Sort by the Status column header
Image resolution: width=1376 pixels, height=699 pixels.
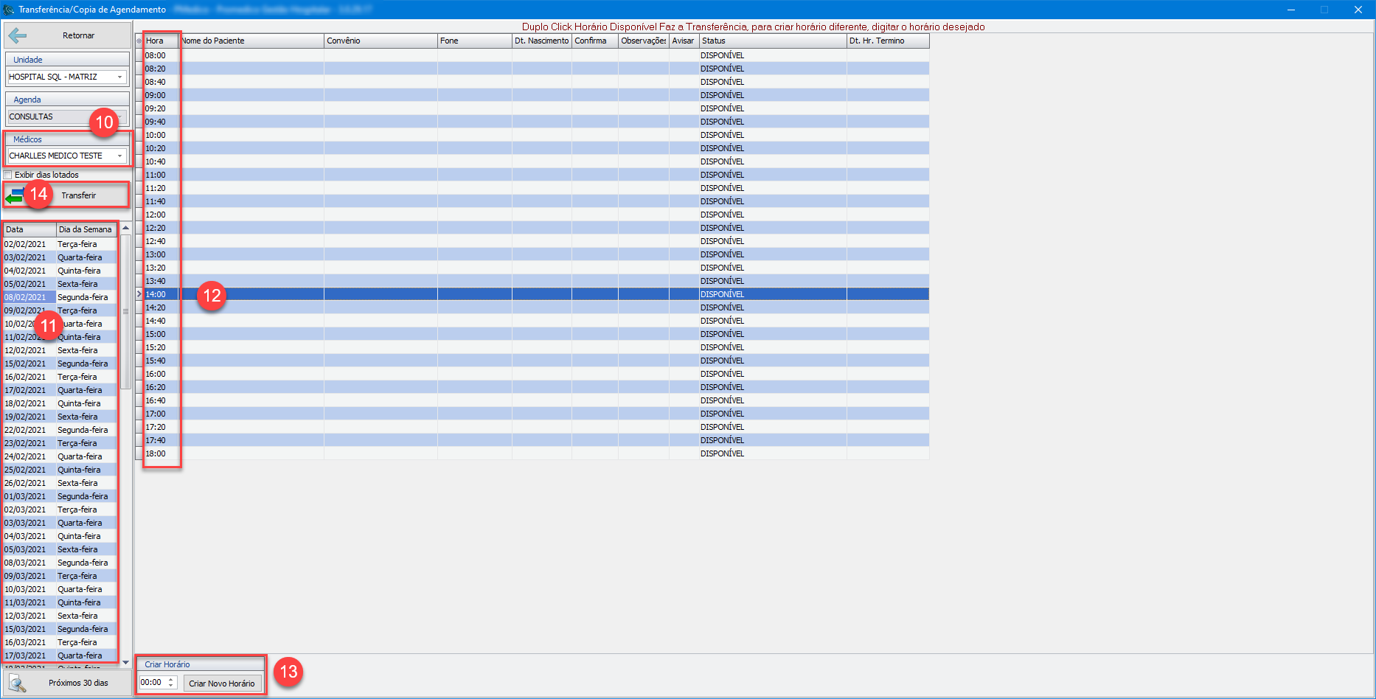772,41
